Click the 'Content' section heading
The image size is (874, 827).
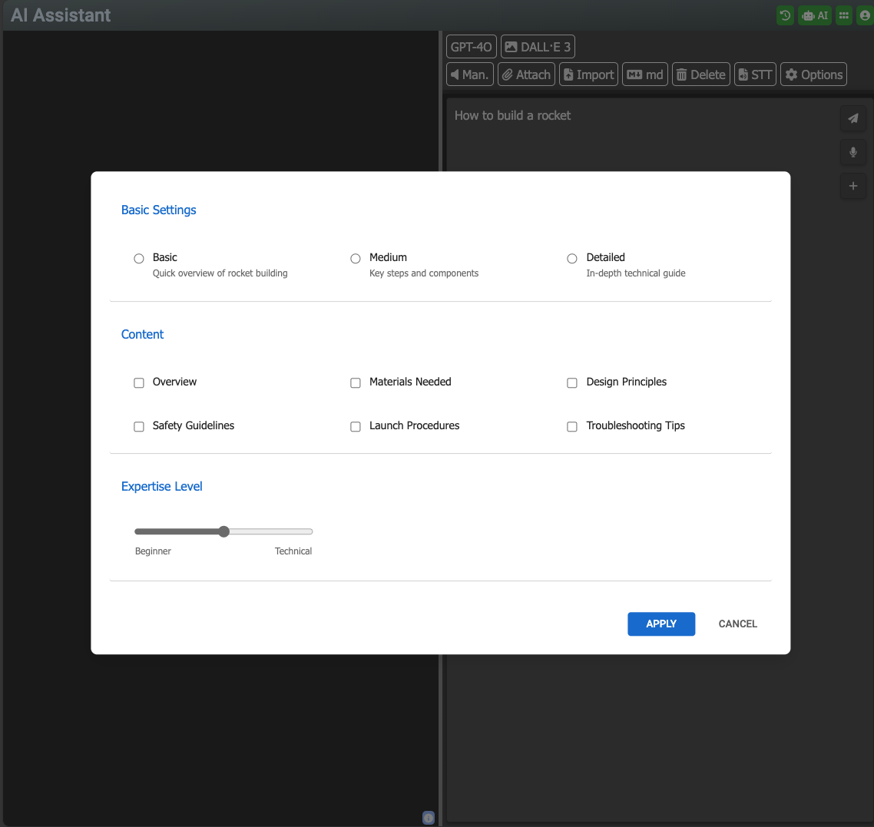[x=142, y=334]
